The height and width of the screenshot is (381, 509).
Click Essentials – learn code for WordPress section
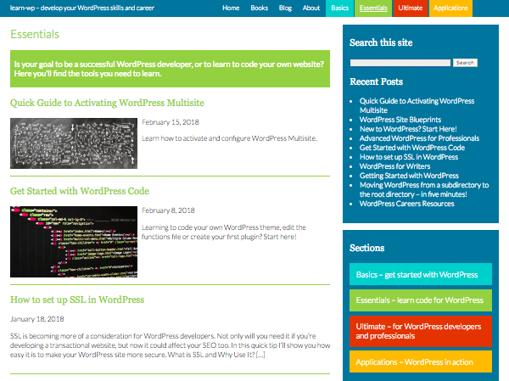[421, 300]
